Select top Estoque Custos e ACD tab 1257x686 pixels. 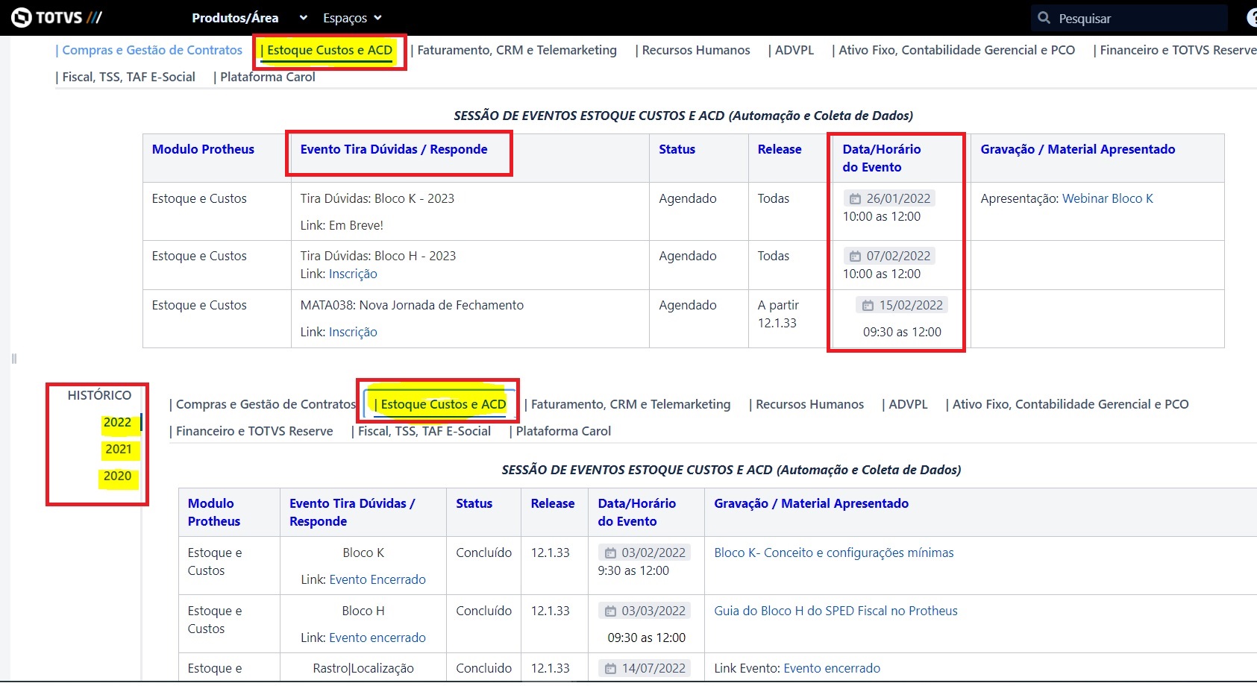[x=326, y=50]
